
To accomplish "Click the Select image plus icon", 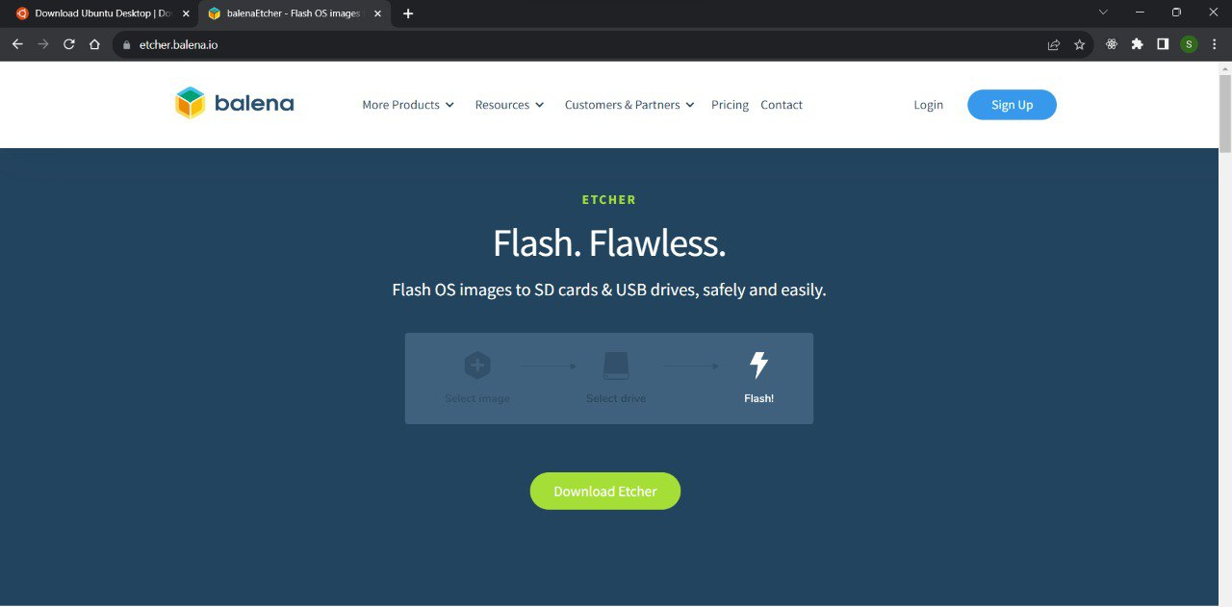I will click(x=477, y=366).
